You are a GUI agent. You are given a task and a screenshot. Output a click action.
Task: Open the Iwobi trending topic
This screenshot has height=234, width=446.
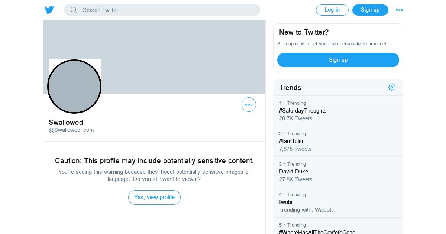pos(338,202)
